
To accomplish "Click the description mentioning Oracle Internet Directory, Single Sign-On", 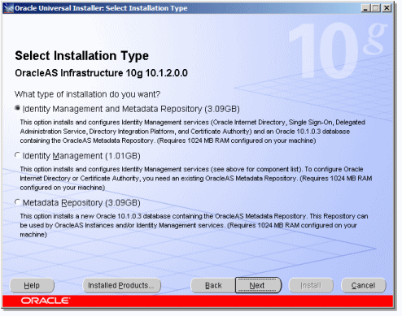I will [193, 132].
